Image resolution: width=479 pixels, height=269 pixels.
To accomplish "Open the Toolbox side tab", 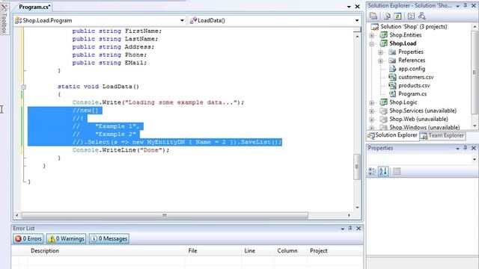I will pos(4,19).
